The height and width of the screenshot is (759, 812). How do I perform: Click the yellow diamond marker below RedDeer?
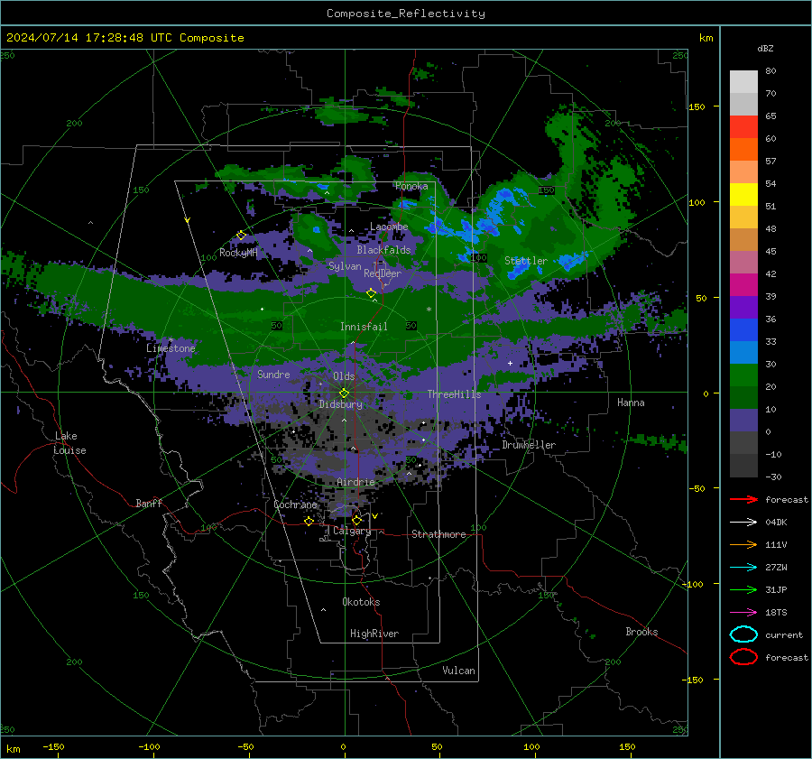click(371, 293)
